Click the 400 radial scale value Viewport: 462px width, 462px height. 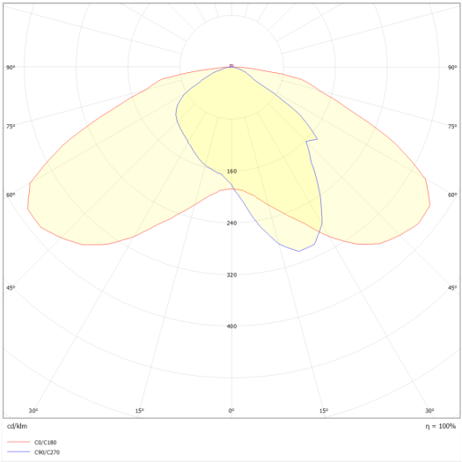tap(231, 326)
